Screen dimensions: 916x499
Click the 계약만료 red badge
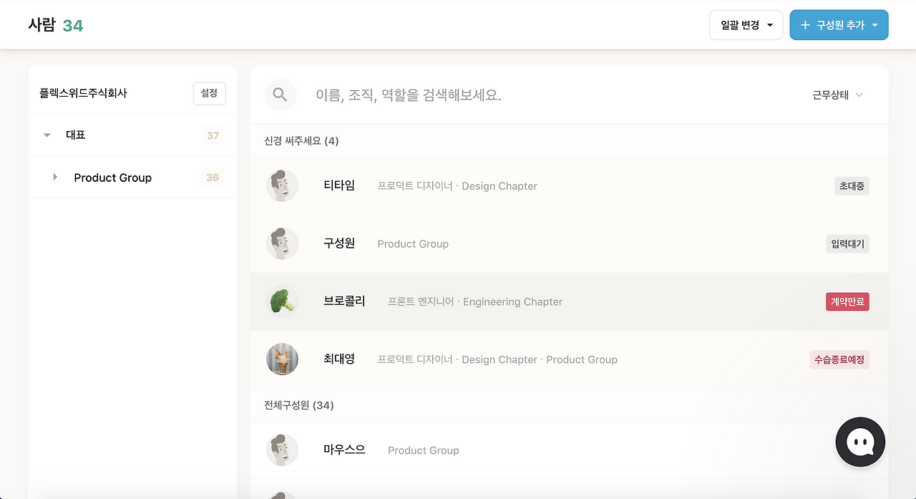tap(847, 302)
